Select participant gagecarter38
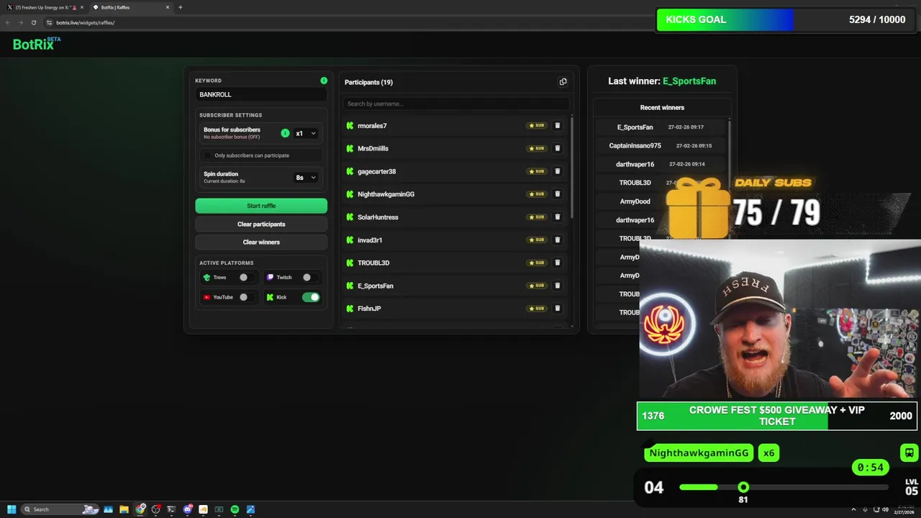This screenshot has height=518, width=921. click(376, 171)
